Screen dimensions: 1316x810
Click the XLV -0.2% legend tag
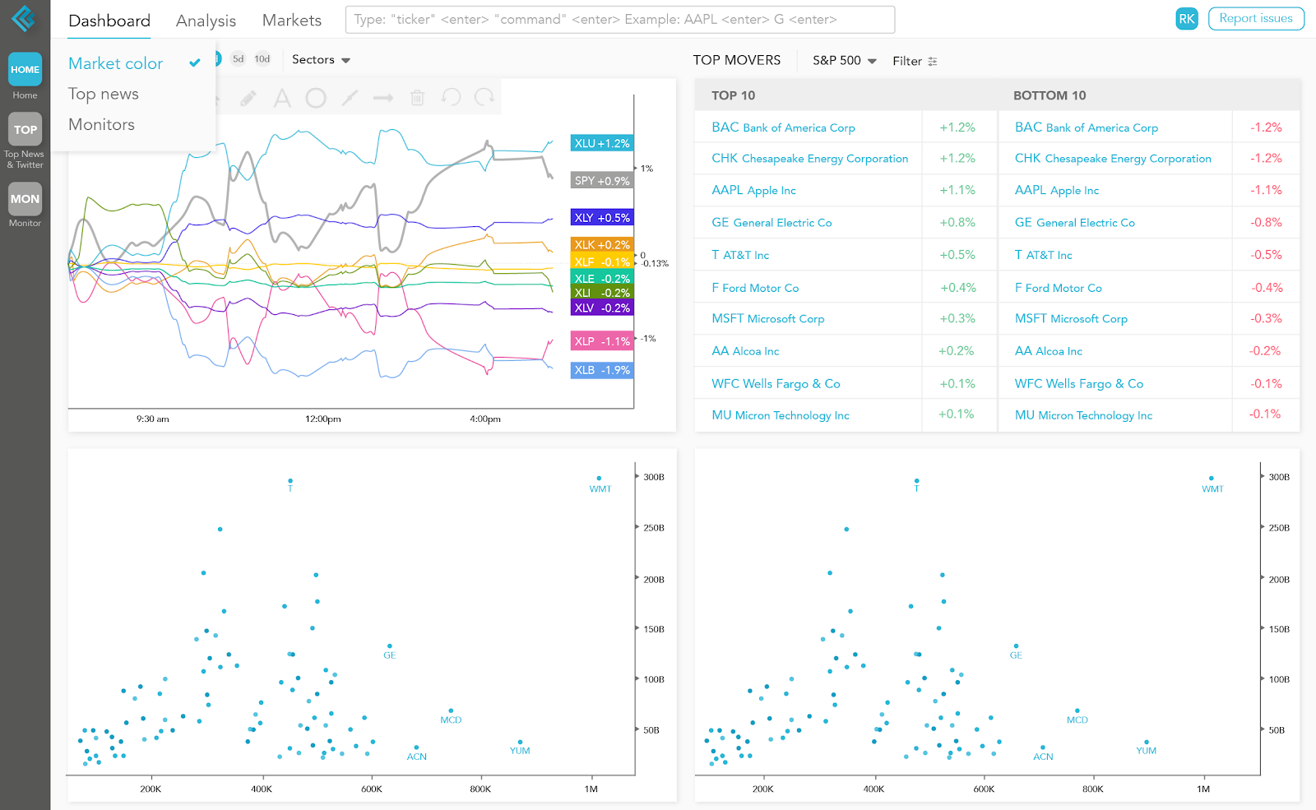602,308
